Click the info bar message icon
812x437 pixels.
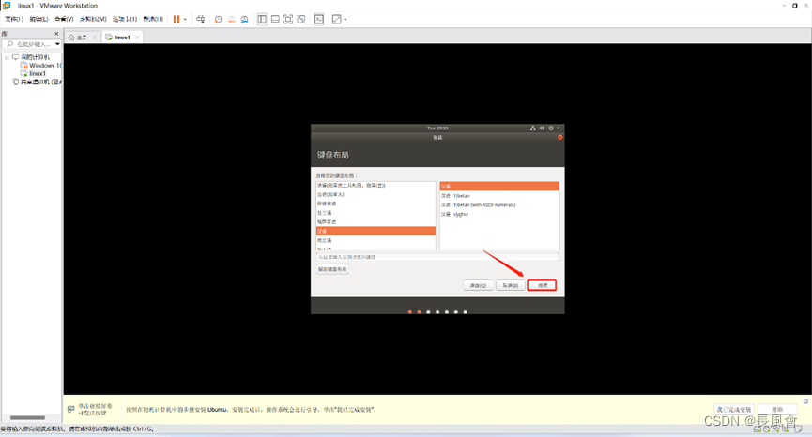click(71, 410)
